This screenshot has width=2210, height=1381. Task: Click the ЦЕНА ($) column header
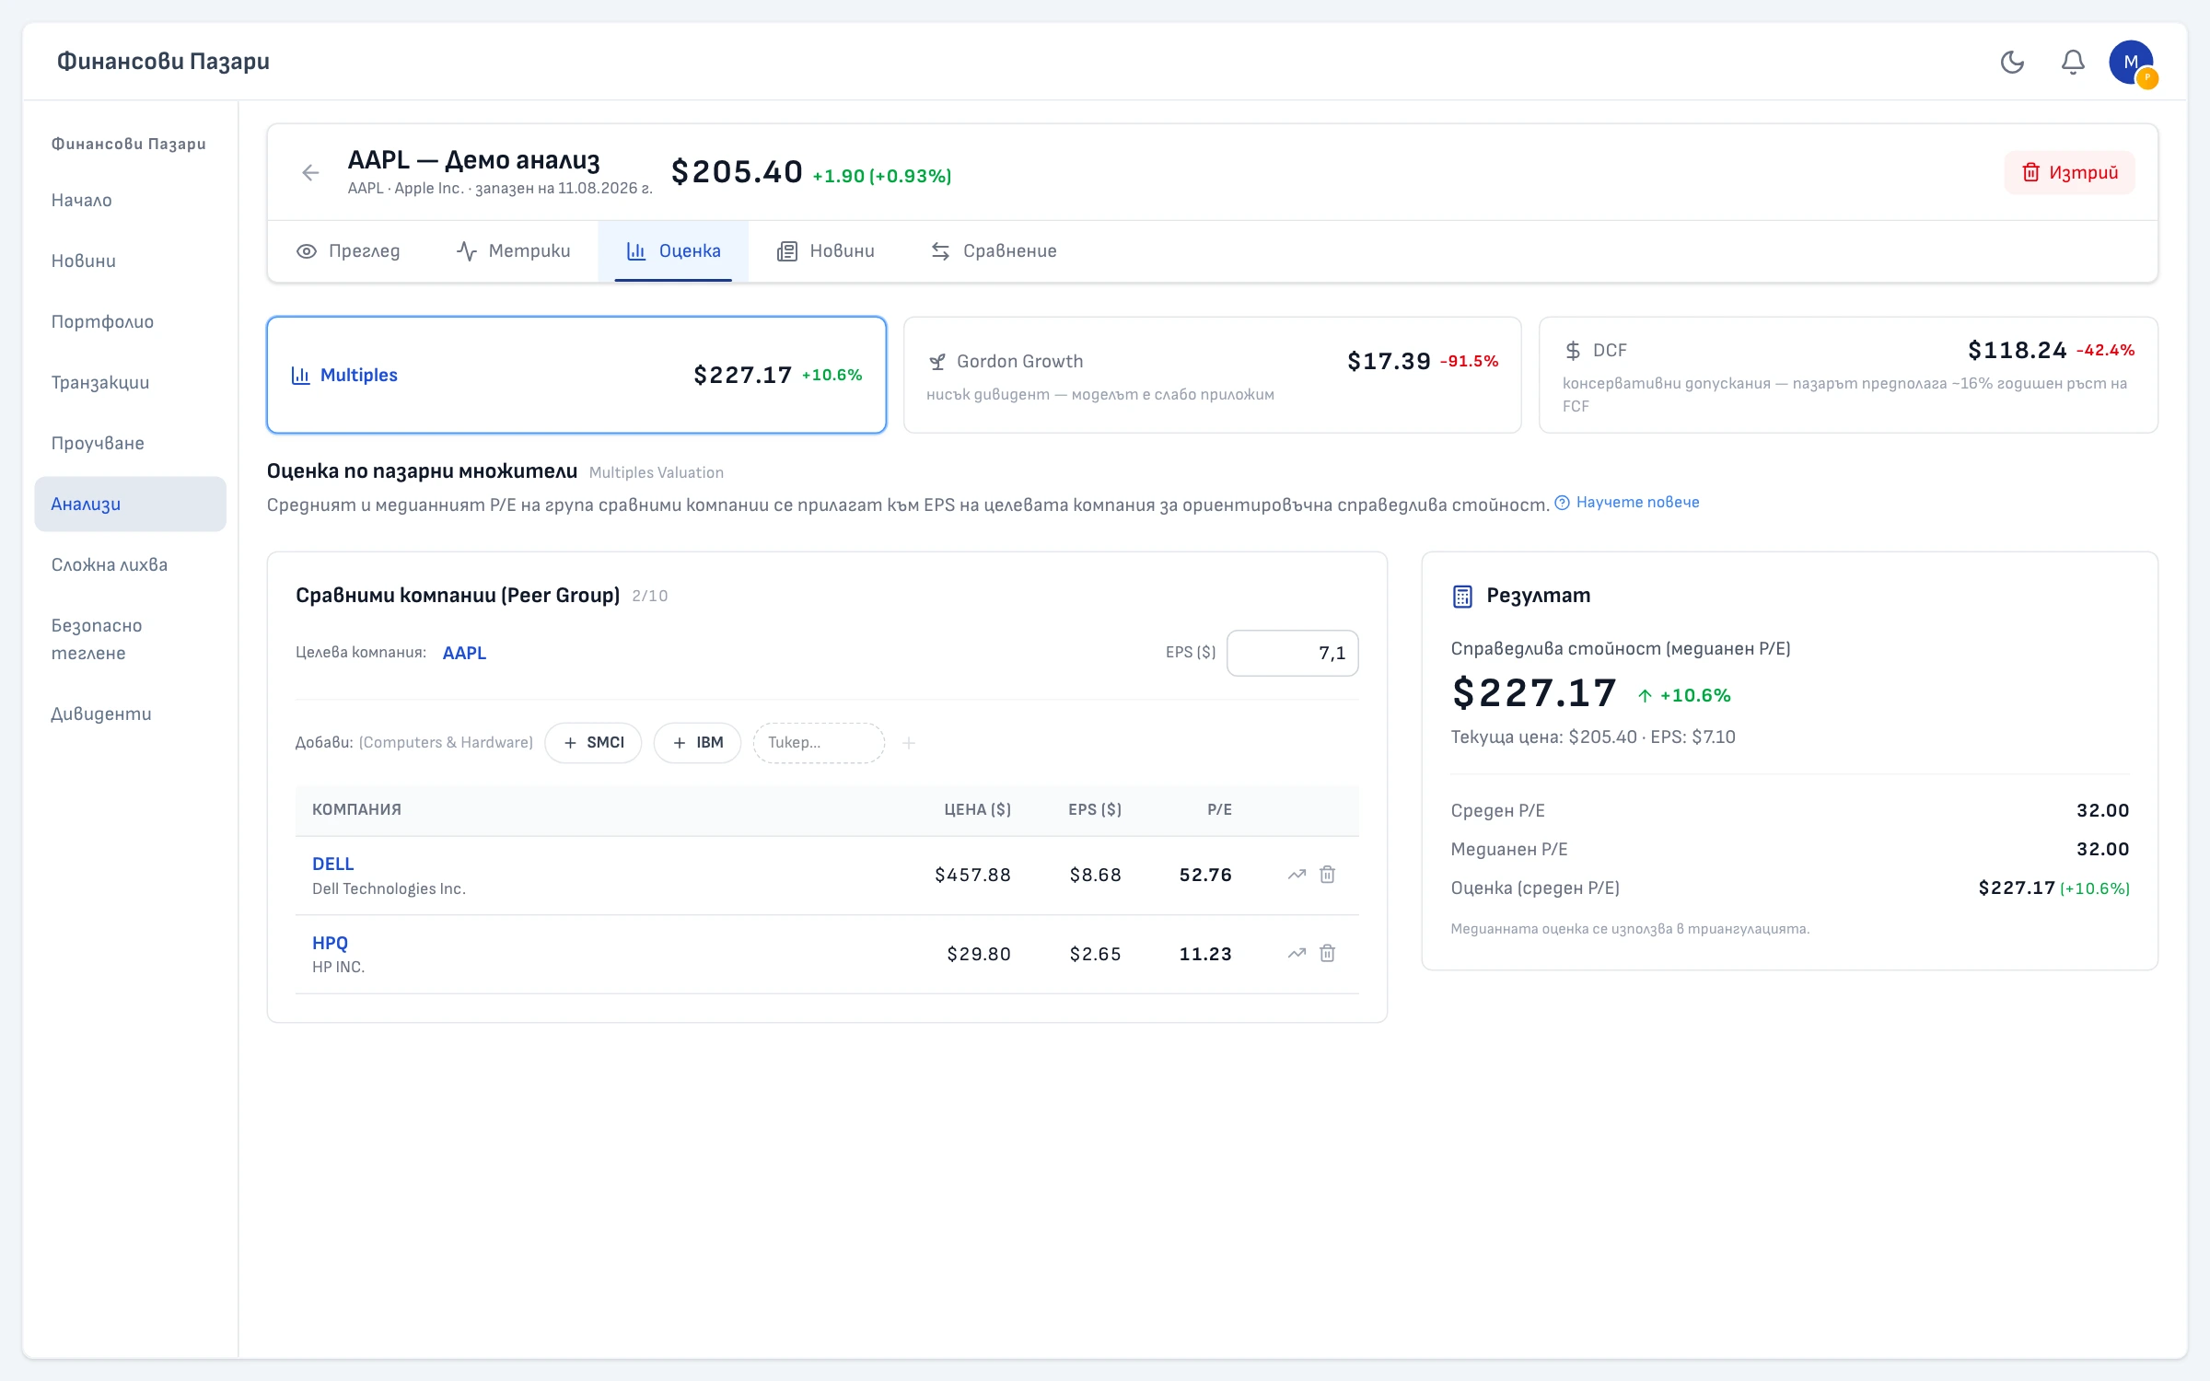[978, 810]
